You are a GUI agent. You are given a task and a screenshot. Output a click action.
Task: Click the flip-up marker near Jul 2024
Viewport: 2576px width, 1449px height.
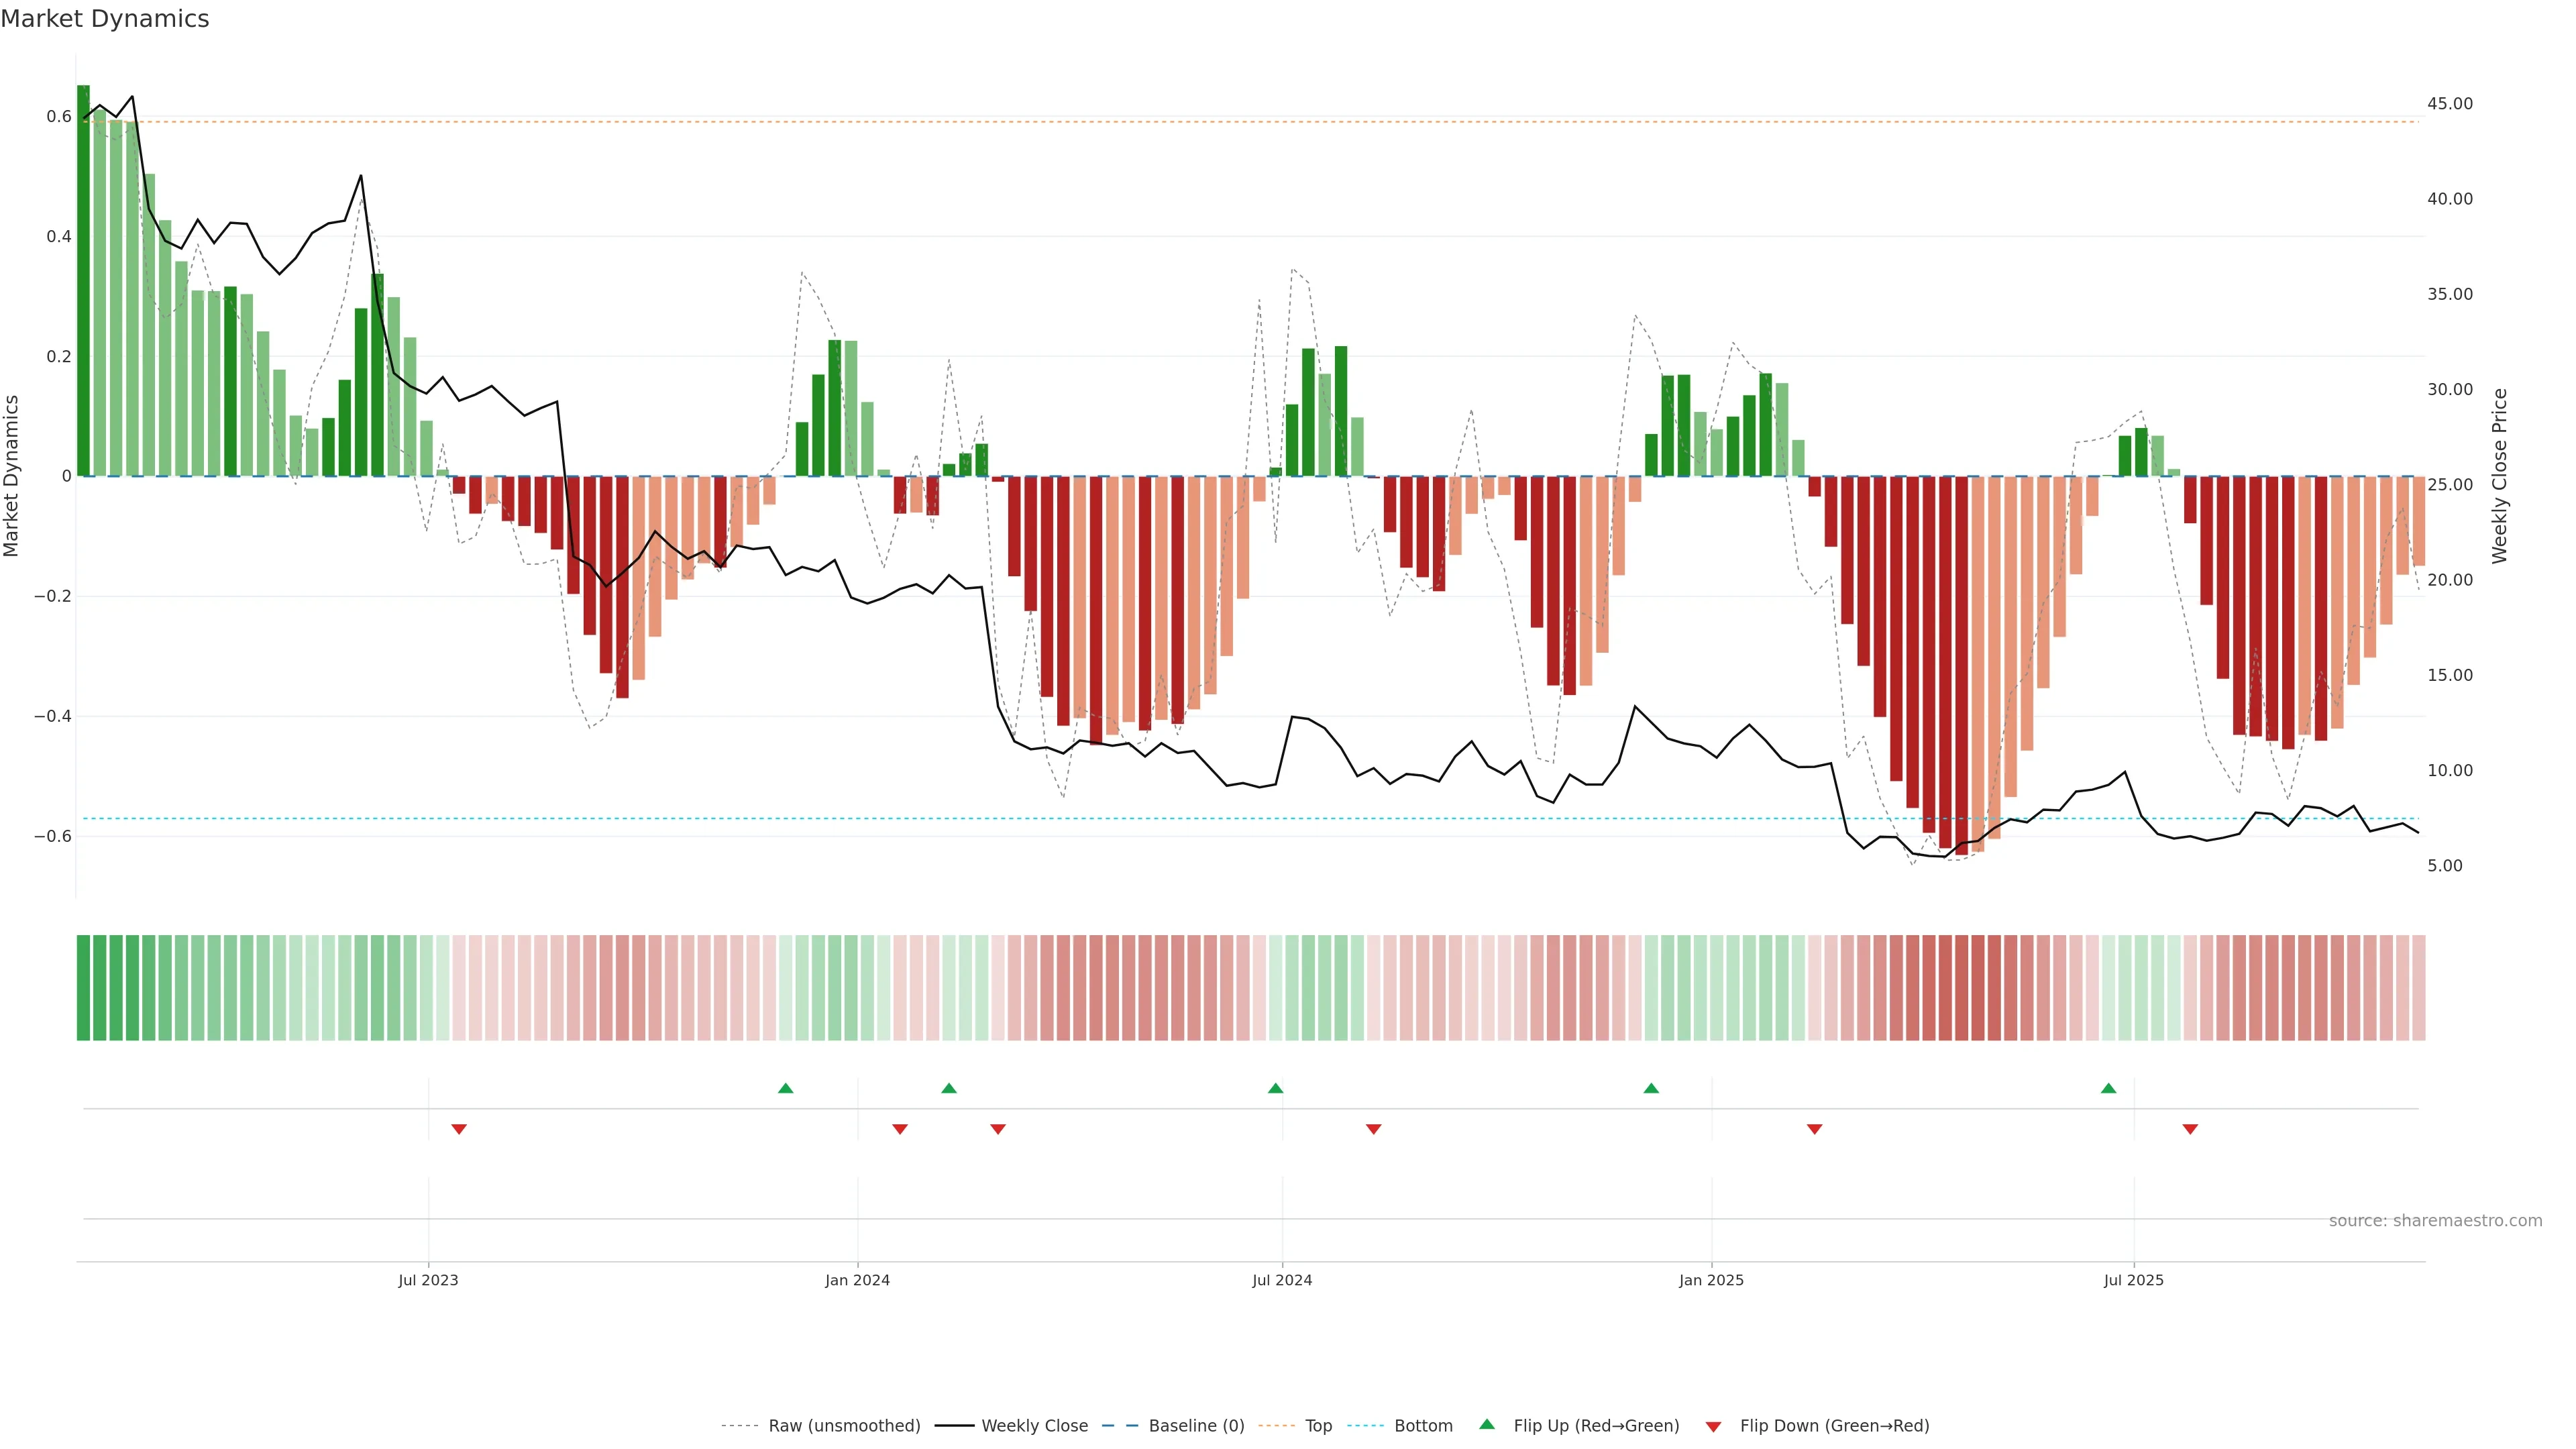click(1275, 1088)
